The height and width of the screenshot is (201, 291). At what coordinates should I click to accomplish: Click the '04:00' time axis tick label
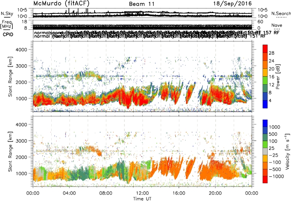pyautogui.click(x=69, y=193)
